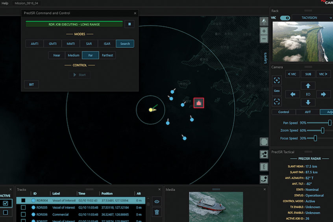Delete selected track with trash icon

click(156, 212)
